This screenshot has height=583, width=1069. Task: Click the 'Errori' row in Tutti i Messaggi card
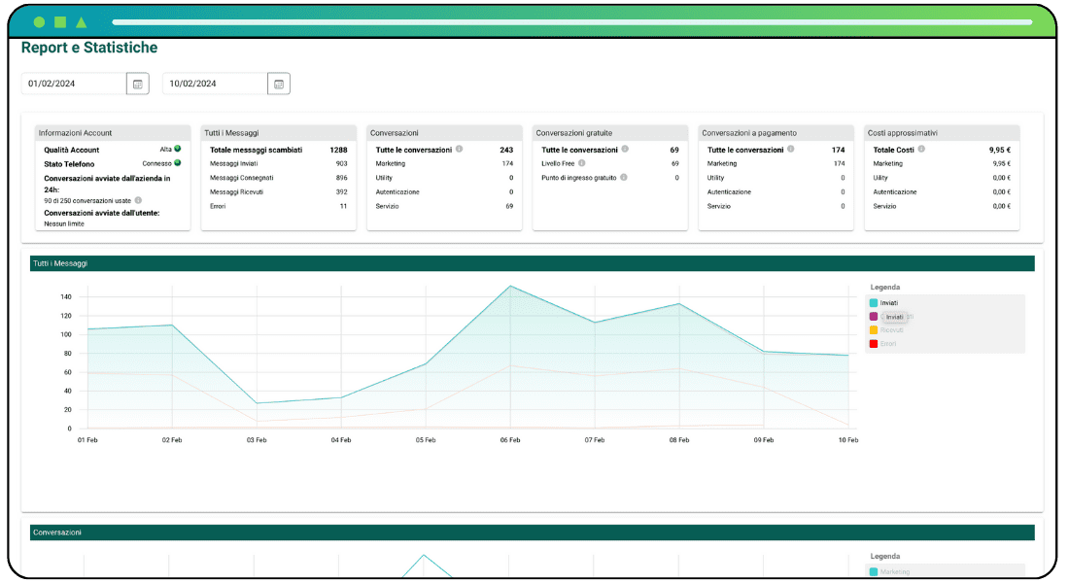tap(278, 206)
